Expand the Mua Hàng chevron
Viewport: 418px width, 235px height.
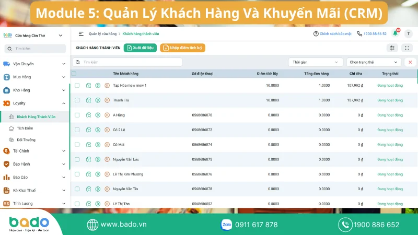coord(64,77)
